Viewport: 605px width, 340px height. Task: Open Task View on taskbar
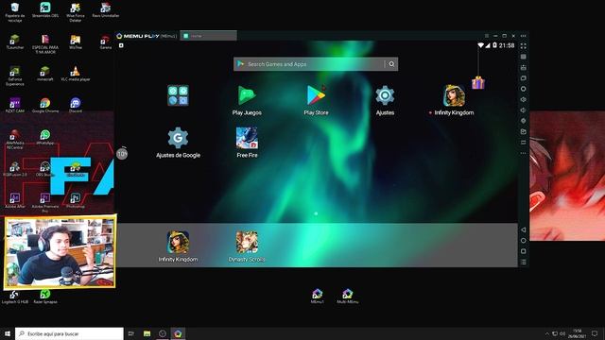131,333
